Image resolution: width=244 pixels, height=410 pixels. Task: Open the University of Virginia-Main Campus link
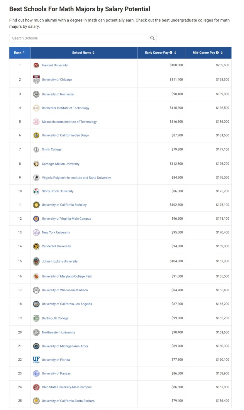[x=67, y=219]
